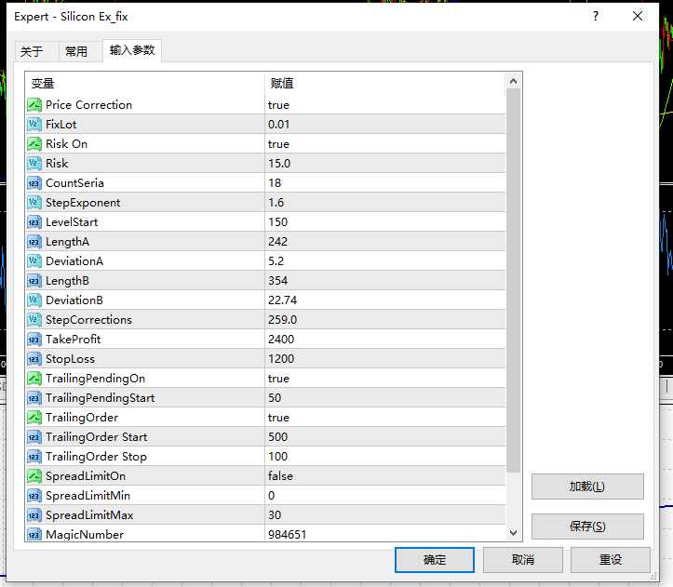673x587 pixels.
Task: Select the TrailingPendingOn value true
Action: (278, 379)
